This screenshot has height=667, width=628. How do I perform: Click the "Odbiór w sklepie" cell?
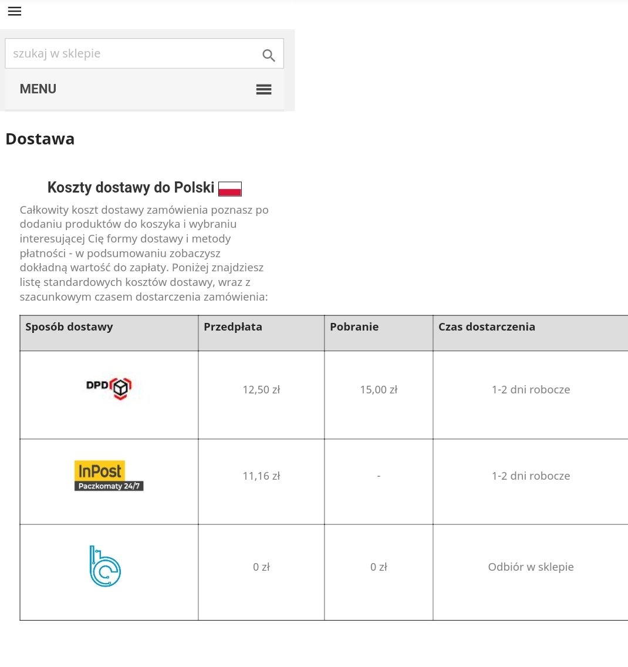[x=531, y=567]
